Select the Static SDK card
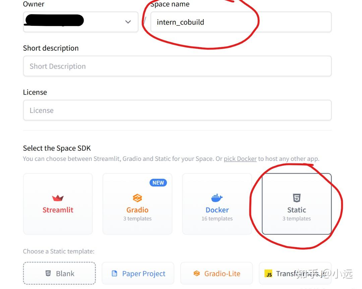 point(297,204)
